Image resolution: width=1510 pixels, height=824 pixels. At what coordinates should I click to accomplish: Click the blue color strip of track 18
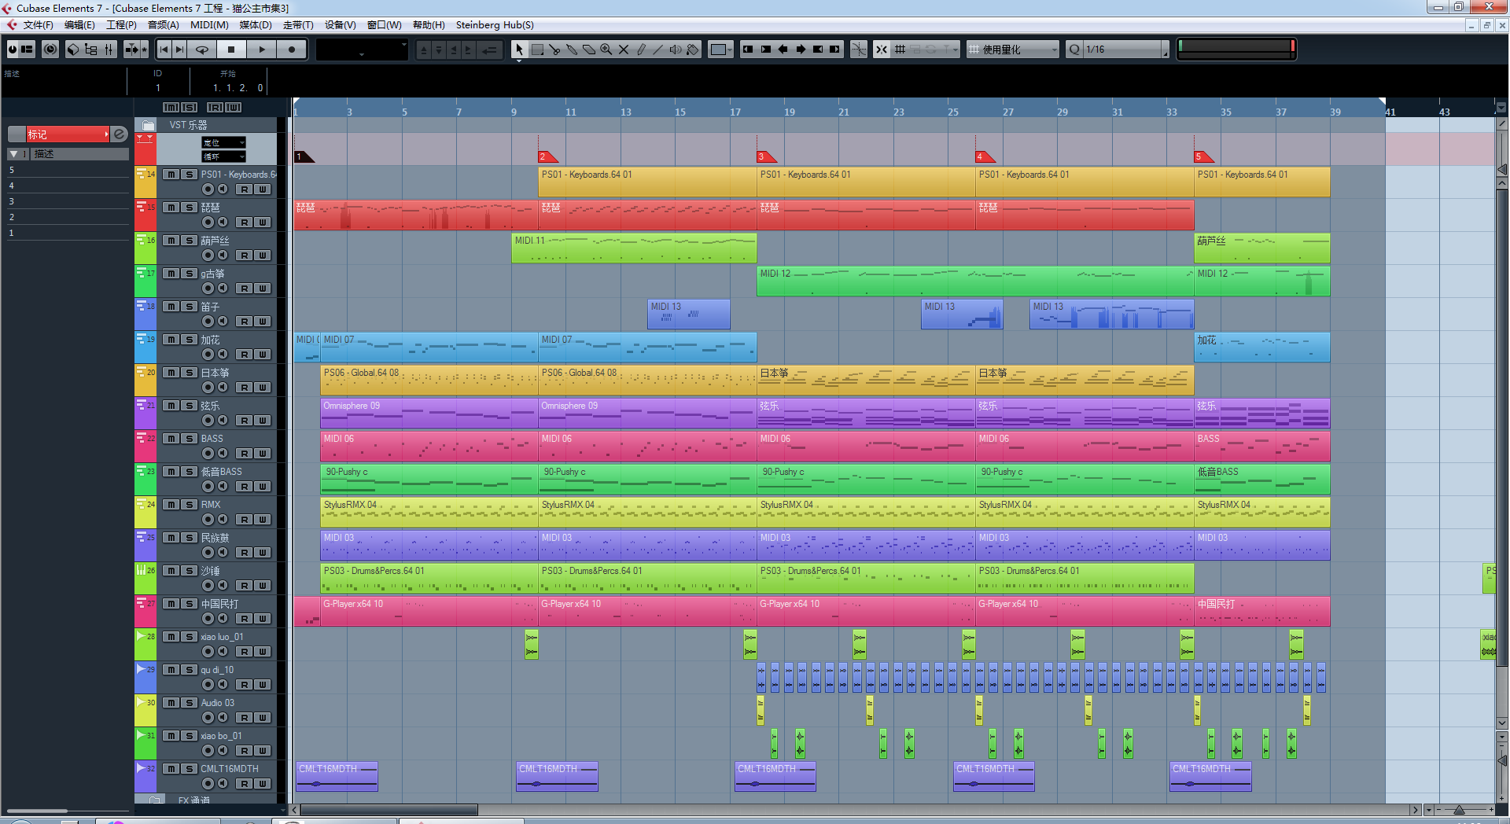(x=145, y=314)
